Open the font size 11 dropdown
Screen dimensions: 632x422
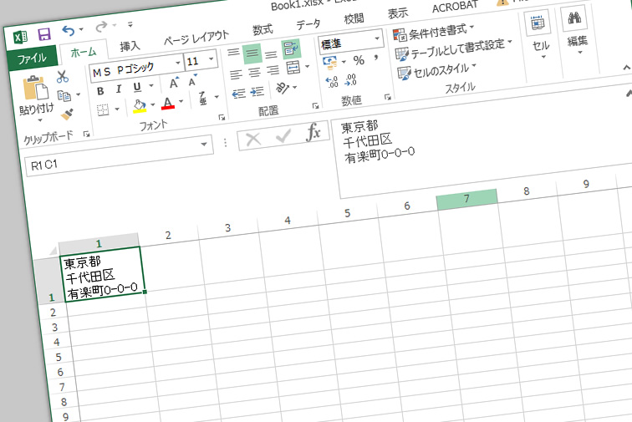point(210,60)
